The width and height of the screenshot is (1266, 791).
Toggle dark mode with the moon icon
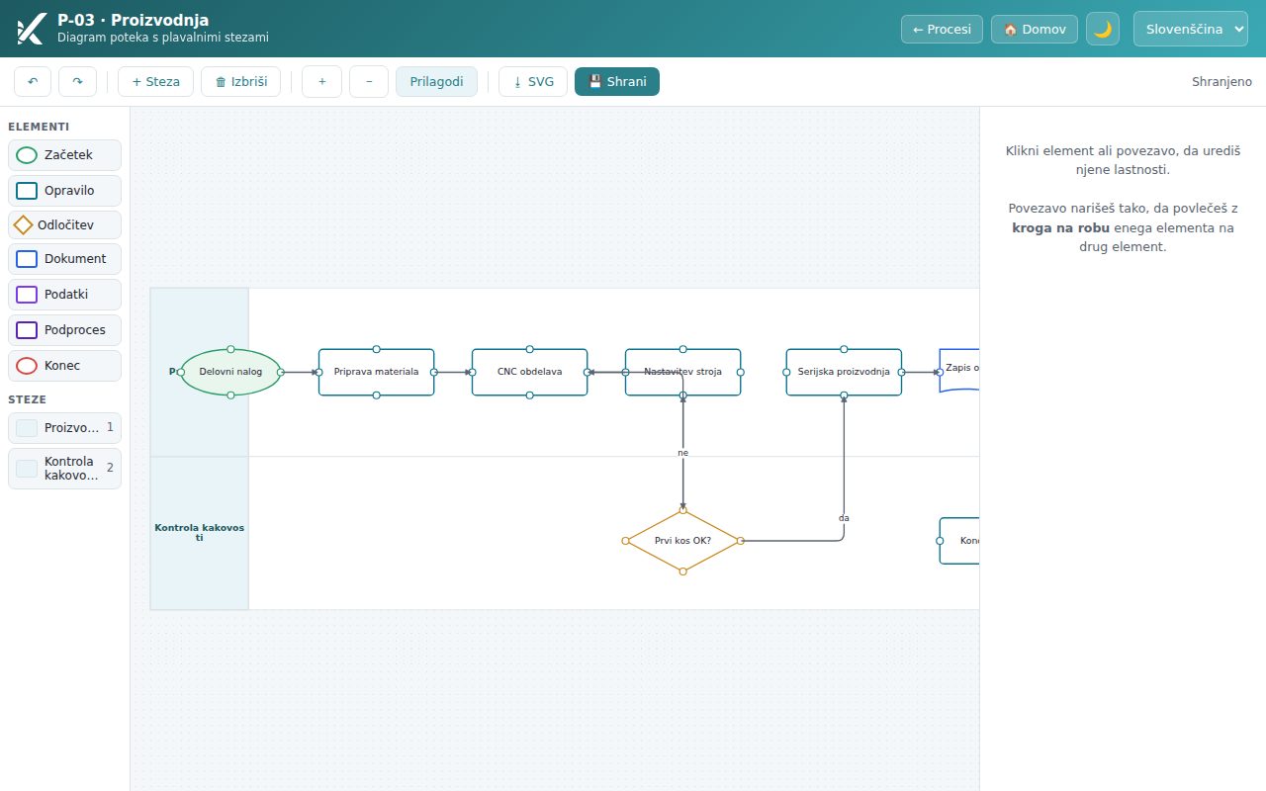(x=1103, y=29)
